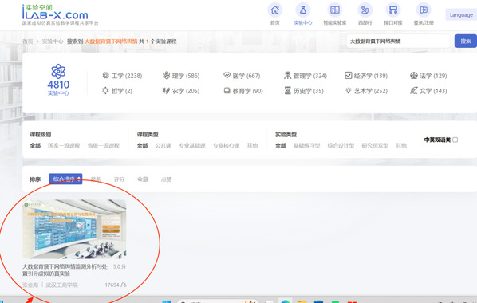Open the 西部行 icon in the navigation

point(365,10)
